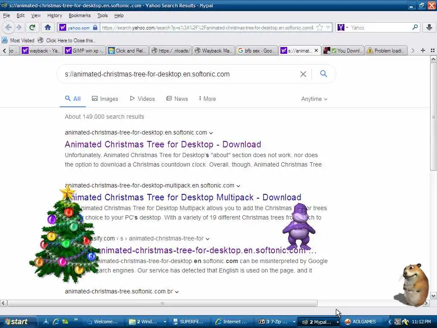Switch to the bfb sex - Goo... tab

(256, 50)
